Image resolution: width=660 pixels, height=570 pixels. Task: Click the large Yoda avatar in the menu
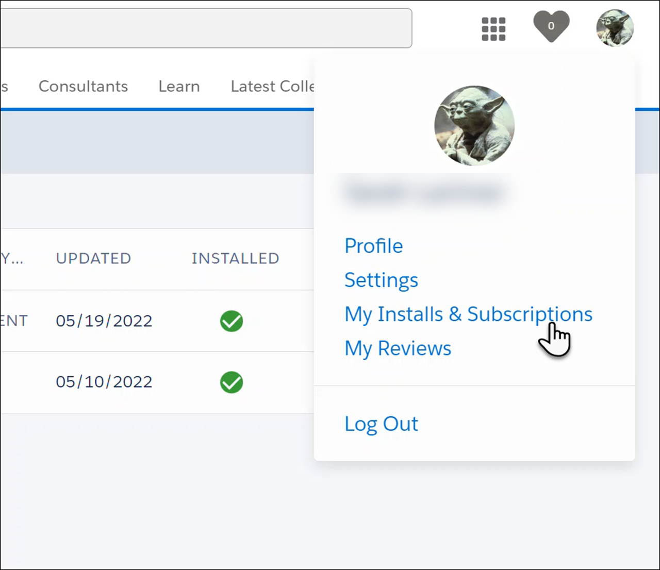coord(474,125)
